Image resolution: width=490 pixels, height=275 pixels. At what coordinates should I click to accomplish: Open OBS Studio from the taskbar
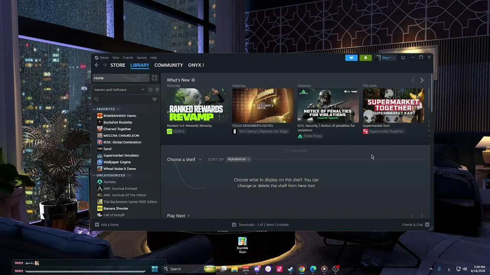[x=336, y=269]
